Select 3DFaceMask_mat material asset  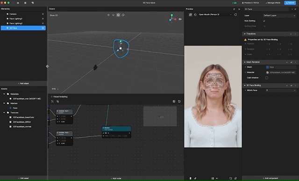(27, 99)
